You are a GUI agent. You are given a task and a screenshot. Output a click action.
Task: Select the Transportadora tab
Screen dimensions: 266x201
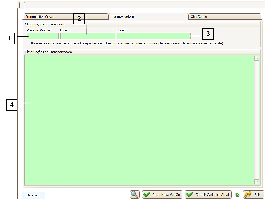point(148,16)
